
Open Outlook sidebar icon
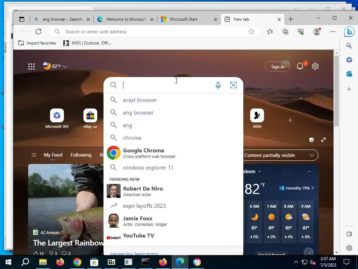[x=349, y=74]
